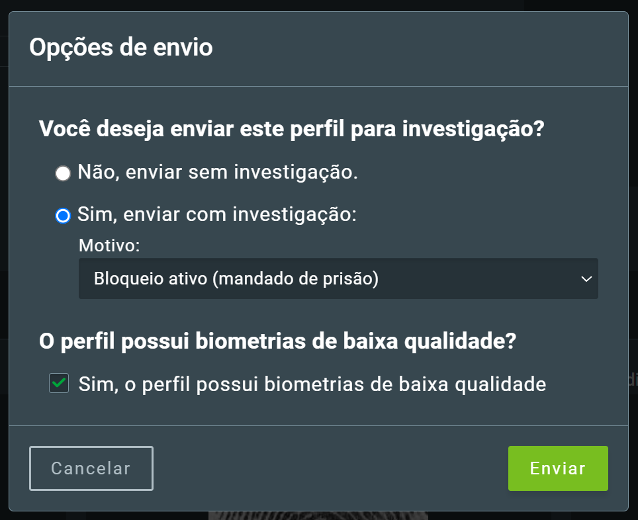Click the fingerprint image behind the dialog bottom
The height and width of the screenshot is (520, 638).
click(x=318, y=515)
